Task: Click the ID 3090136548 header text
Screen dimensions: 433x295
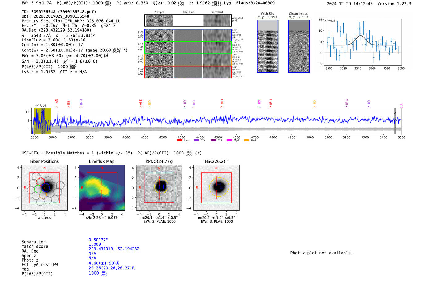Action: (x=59, y=12)
